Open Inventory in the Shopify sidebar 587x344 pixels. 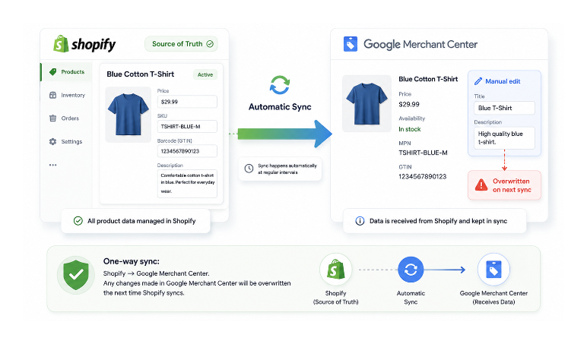[x=67, y=95]
